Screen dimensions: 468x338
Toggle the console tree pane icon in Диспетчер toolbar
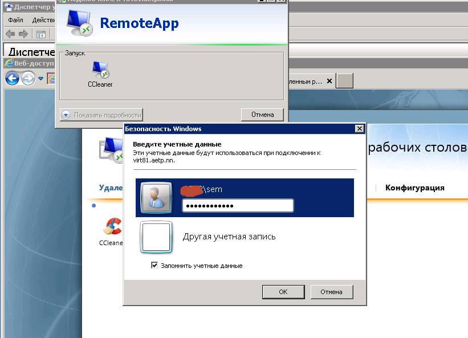[x=41, y=34]
